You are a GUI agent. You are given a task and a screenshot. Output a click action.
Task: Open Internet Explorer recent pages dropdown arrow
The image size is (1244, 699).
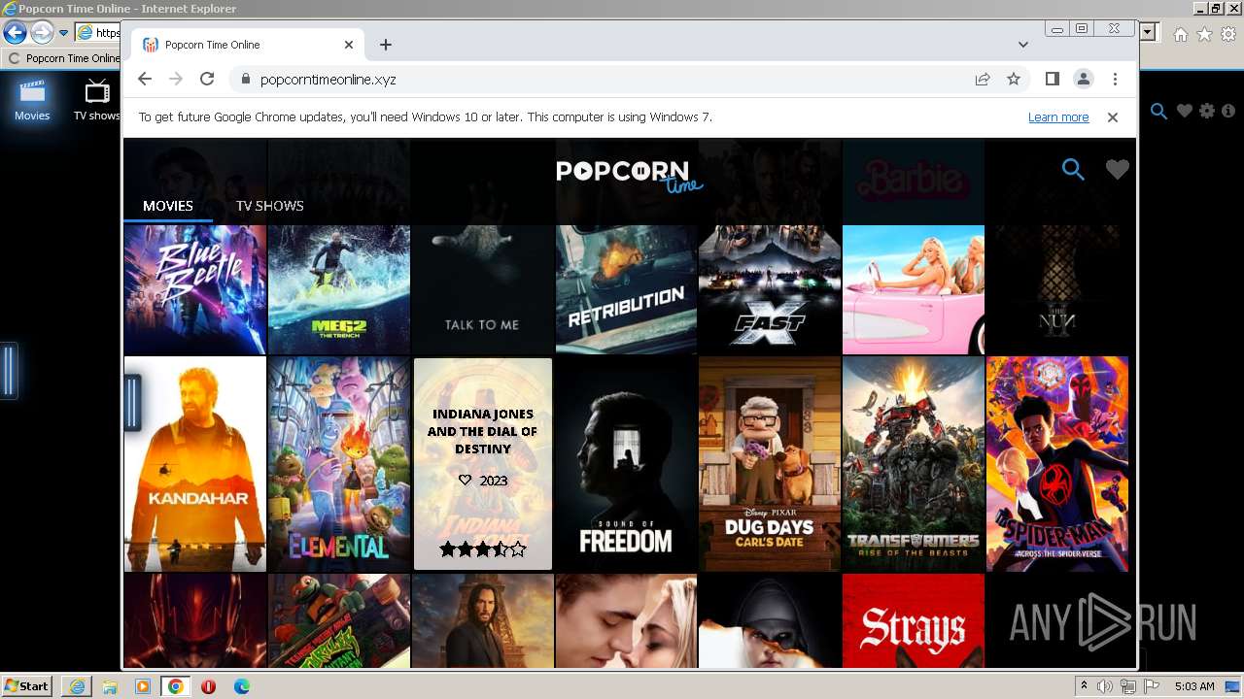[63, 33]
